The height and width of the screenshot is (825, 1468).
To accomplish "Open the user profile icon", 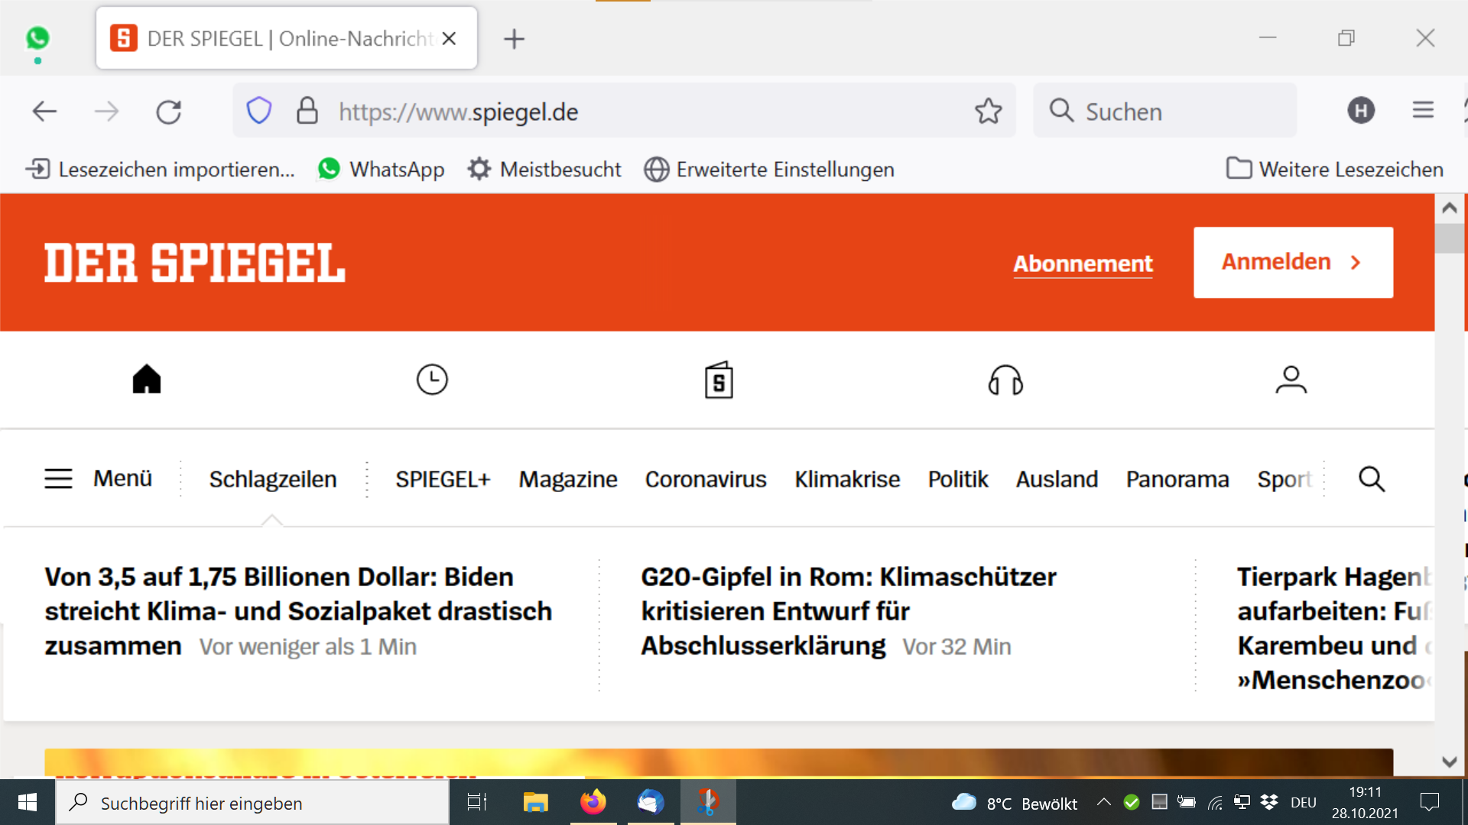I will click(x=1291, y=380).
